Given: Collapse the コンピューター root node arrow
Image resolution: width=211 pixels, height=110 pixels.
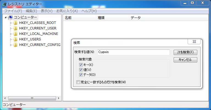Looking at the screenshot, I should (6, 17).
